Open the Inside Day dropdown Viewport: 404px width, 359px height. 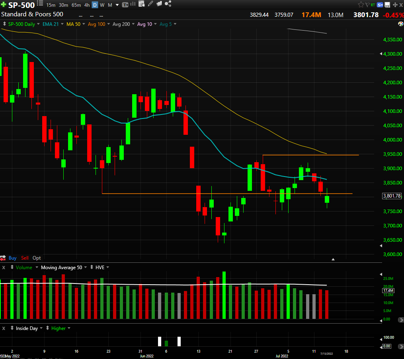41,328
